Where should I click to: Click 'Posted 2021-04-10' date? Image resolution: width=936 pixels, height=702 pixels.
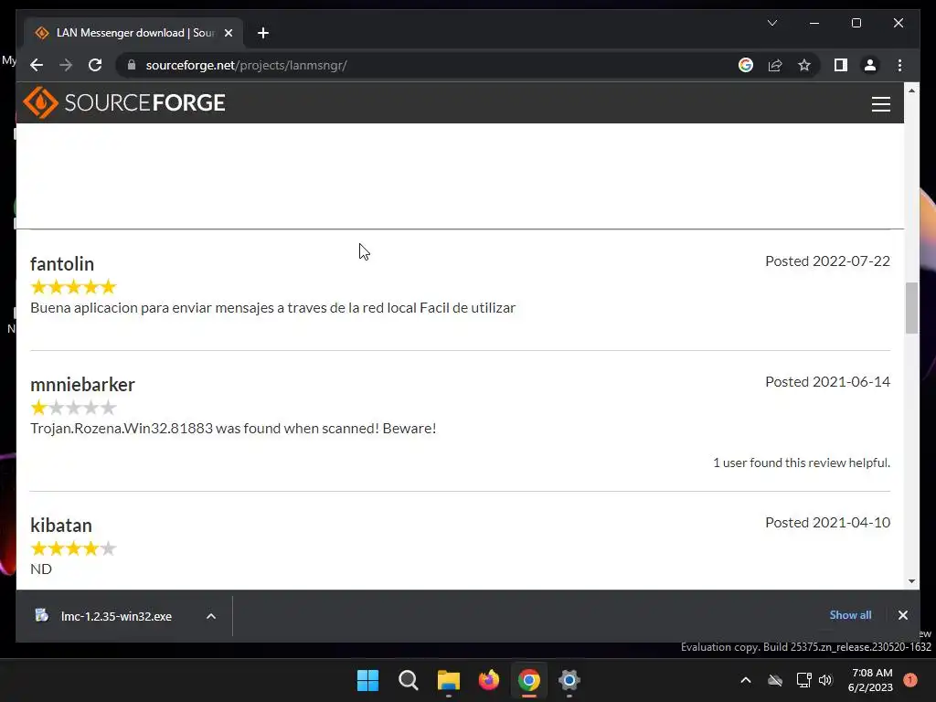click(827, 522)
